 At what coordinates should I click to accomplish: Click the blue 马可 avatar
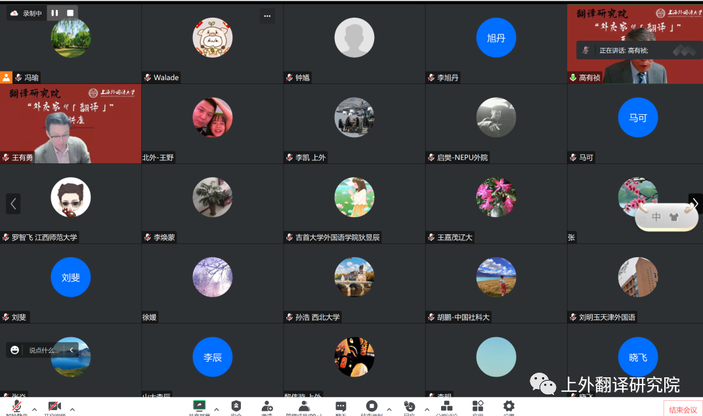637,117
